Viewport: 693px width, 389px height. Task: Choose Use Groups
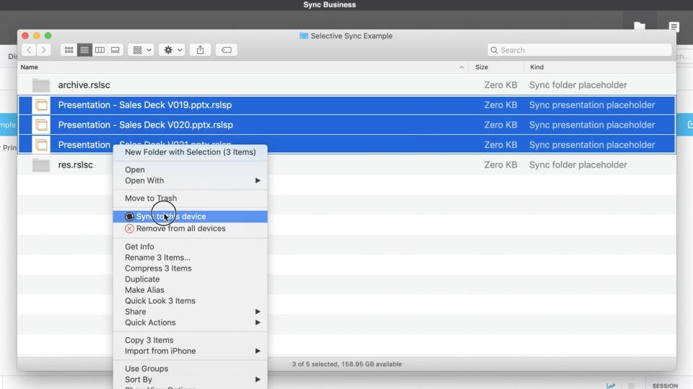point(190,369)
